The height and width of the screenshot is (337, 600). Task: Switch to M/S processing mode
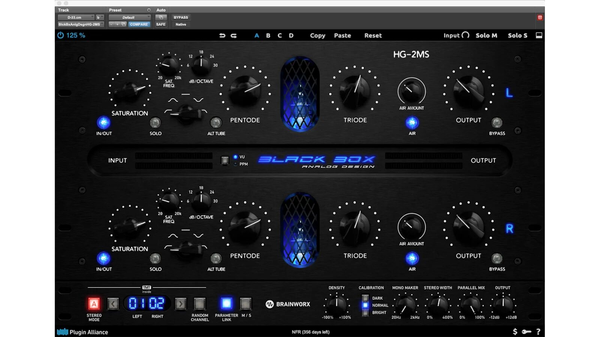pos(246,303)
